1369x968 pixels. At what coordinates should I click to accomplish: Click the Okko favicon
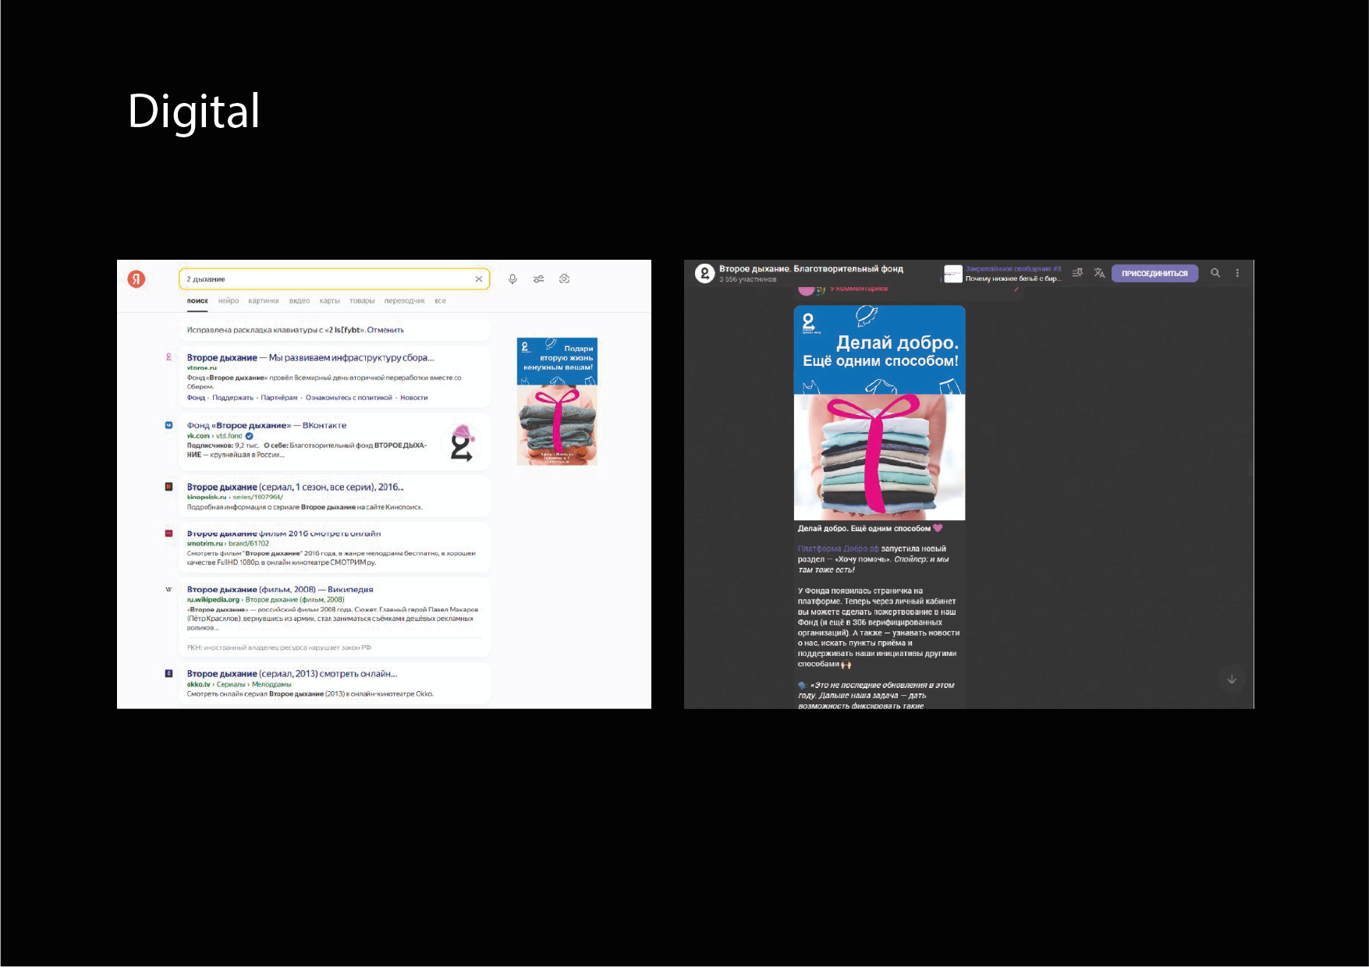168,673
